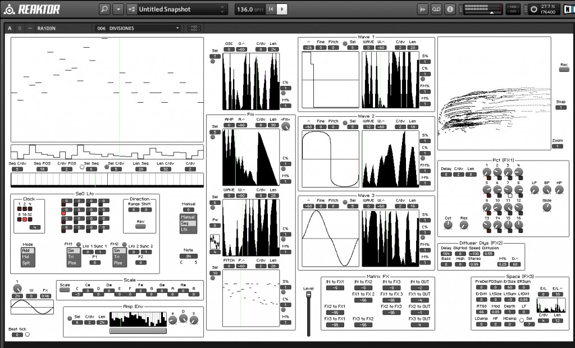
Task: Click the Res knob in Pcf FX1
Action: click(x=464, y=225)
